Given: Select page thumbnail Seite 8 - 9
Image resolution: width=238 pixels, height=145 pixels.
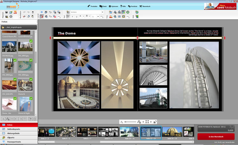Looking at the screenshot, I should 108,132.
